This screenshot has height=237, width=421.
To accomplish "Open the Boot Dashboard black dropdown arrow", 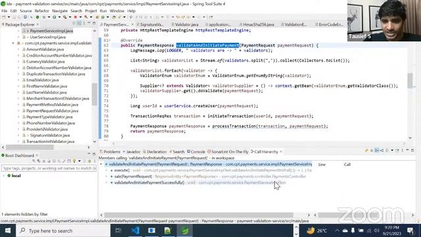I will click(x=80, y=161).
